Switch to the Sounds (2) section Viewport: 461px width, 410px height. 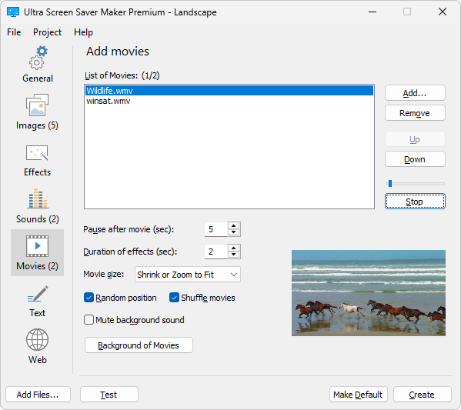point(38,205)
